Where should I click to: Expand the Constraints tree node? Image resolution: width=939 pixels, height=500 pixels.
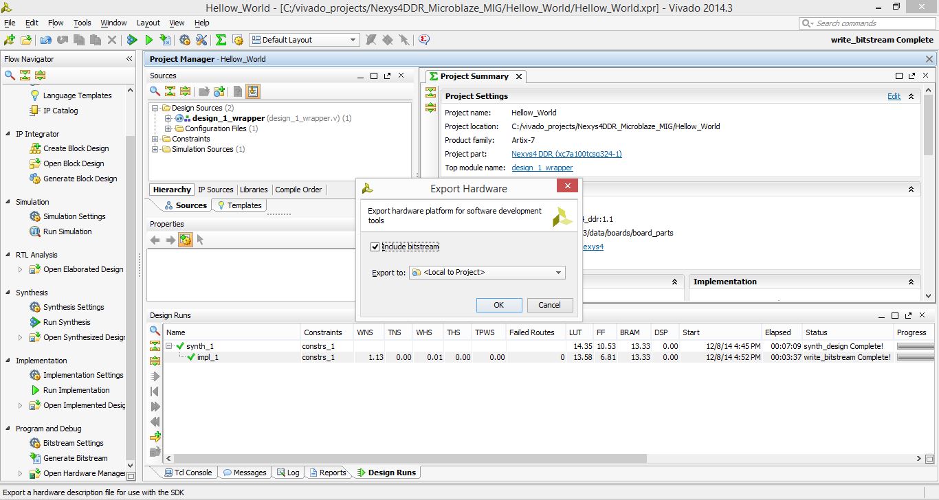click(x=155, y=139)
